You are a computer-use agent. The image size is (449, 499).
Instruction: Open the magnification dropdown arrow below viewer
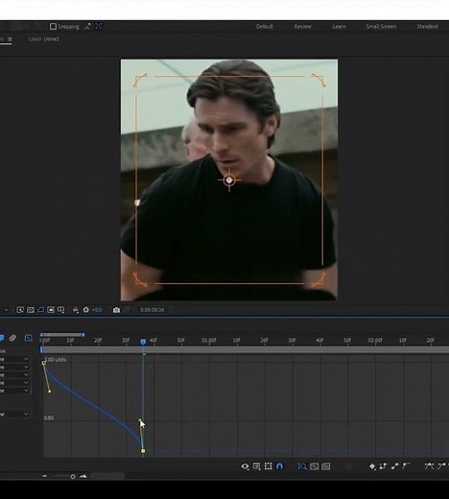pyautogui.click(x=6, y=310)
